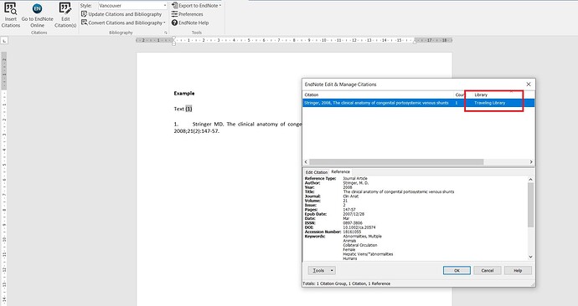The height and width of the screenshot is (306, 578).
Task: Click Update Citations and Bibliography
Action: click(121, 14)
